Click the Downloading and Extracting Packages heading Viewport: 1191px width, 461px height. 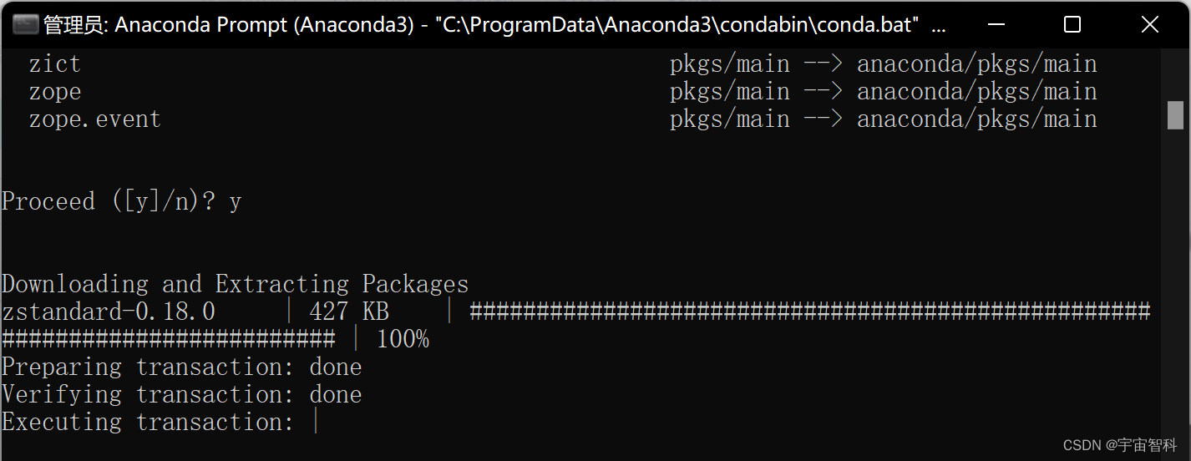click(x=235, y=284)
